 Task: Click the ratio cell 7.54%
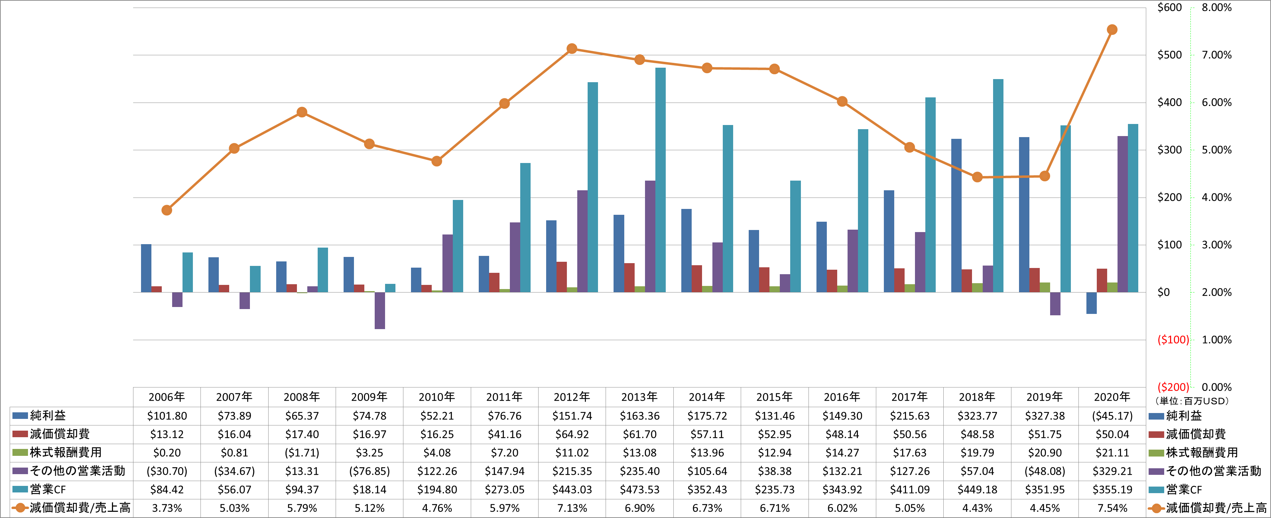(1112, 508)
